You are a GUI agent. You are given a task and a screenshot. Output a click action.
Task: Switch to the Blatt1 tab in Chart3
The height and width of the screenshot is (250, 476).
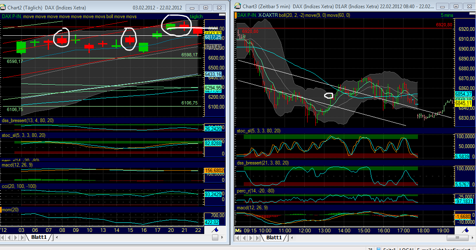pyautogui.click(x=273, y=238)
